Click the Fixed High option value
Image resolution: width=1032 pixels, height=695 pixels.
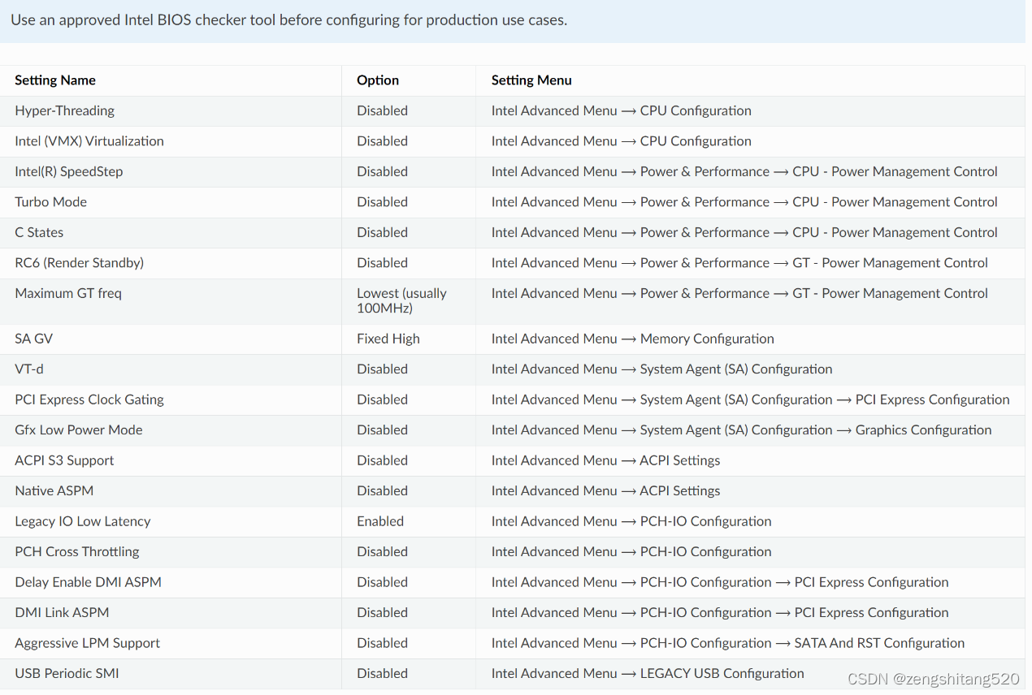(x=388, y=339)
